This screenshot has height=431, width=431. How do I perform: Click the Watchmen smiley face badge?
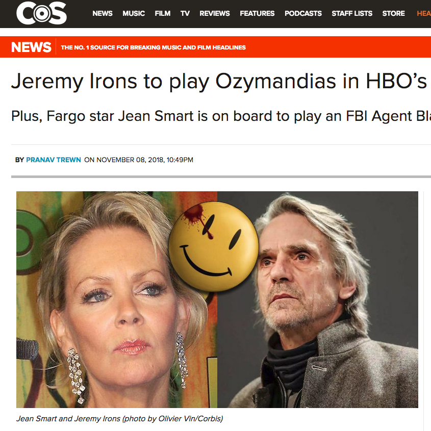point(214,247)
